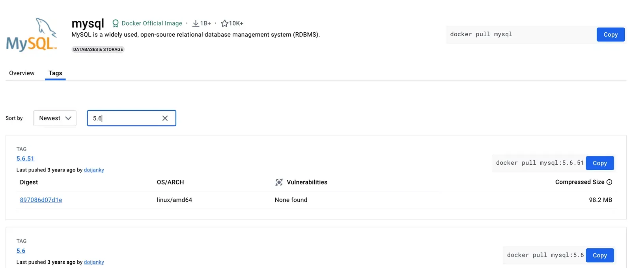Switch to the Overview tab

(22, 73)
